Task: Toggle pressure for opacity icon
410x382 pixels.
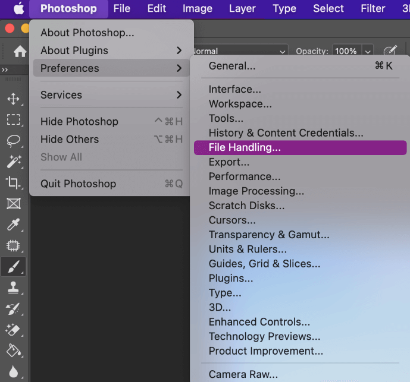Action: coord(390,51)
